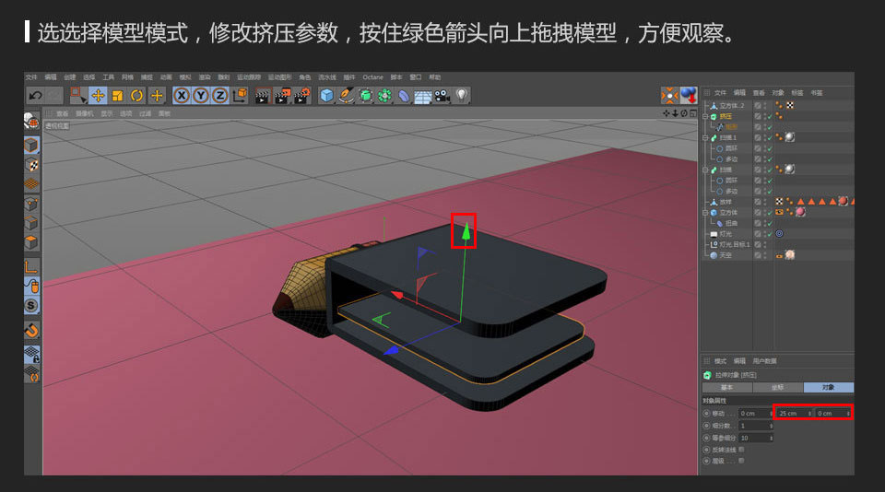Open the Floor environment objects icon
Viewport: 885px width, 492px height.
pyautogui.click(x=423, y=97)
